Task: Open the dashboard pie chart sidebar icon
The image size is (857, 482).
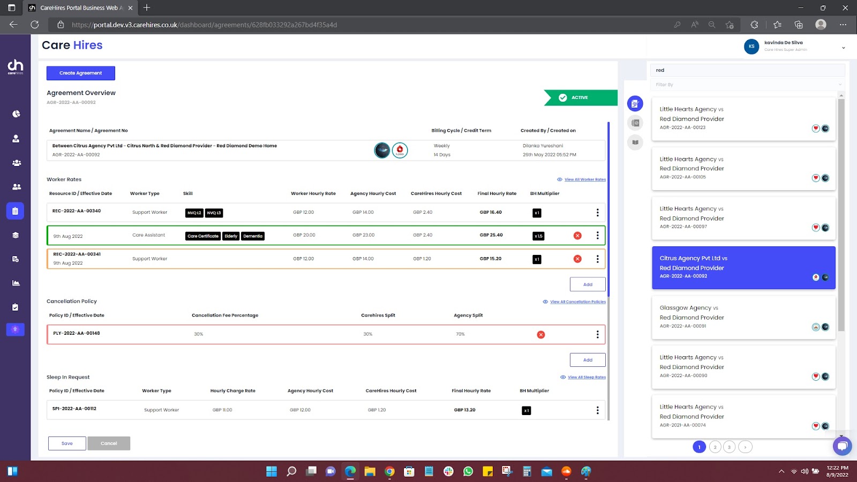Action: [x=16, y=114]
